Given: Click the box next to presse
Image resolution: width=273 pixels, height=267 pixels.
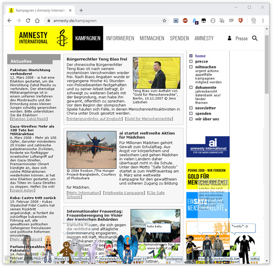Looking at the screenshot, I should [x=191, y=62].
